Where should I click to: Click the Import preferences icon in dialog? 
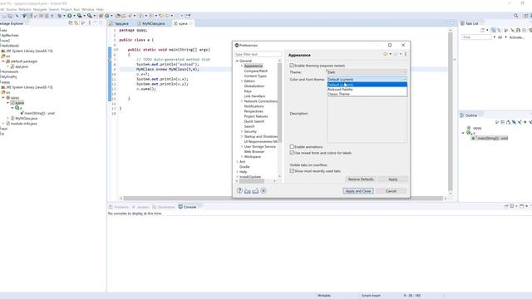[x=248, y=191]
